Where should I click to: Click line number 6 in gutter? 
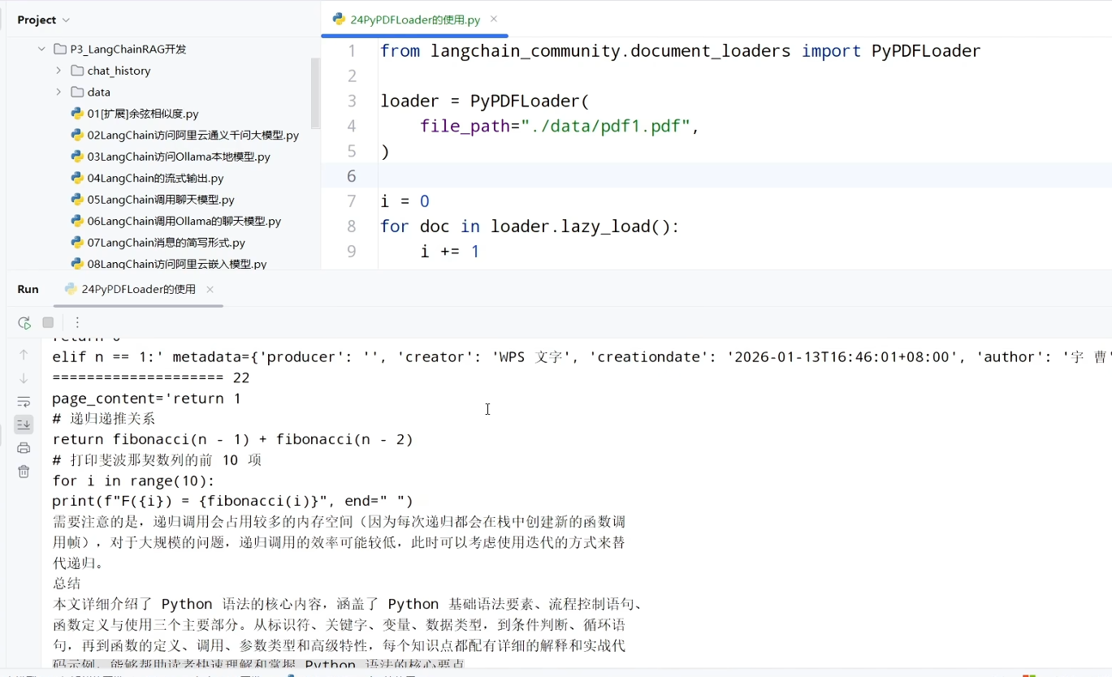pos(351,176)
